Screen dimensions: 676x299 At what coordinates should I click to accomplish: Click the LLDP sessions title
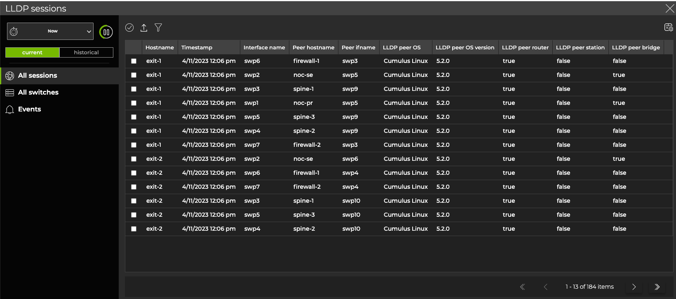(36, 9)
